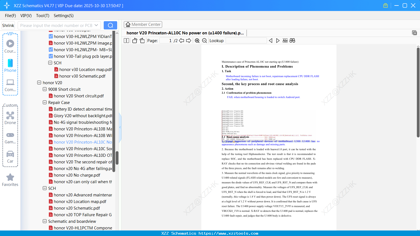Click the Lookup text field
This screenshot has height=236, width=420.
point(246,41)
